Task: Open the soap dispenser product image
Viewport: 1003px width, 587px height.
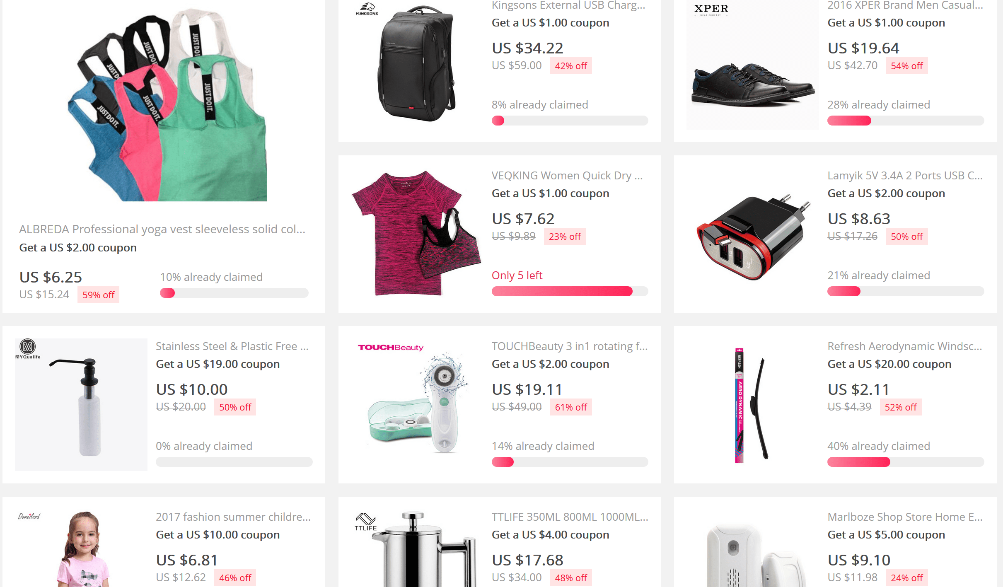Action: click(x=81, y=405)
